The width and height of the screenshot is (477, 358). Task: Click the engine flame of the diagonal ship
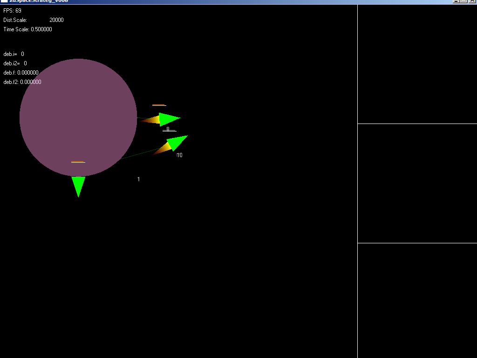(x=163, y=149)
